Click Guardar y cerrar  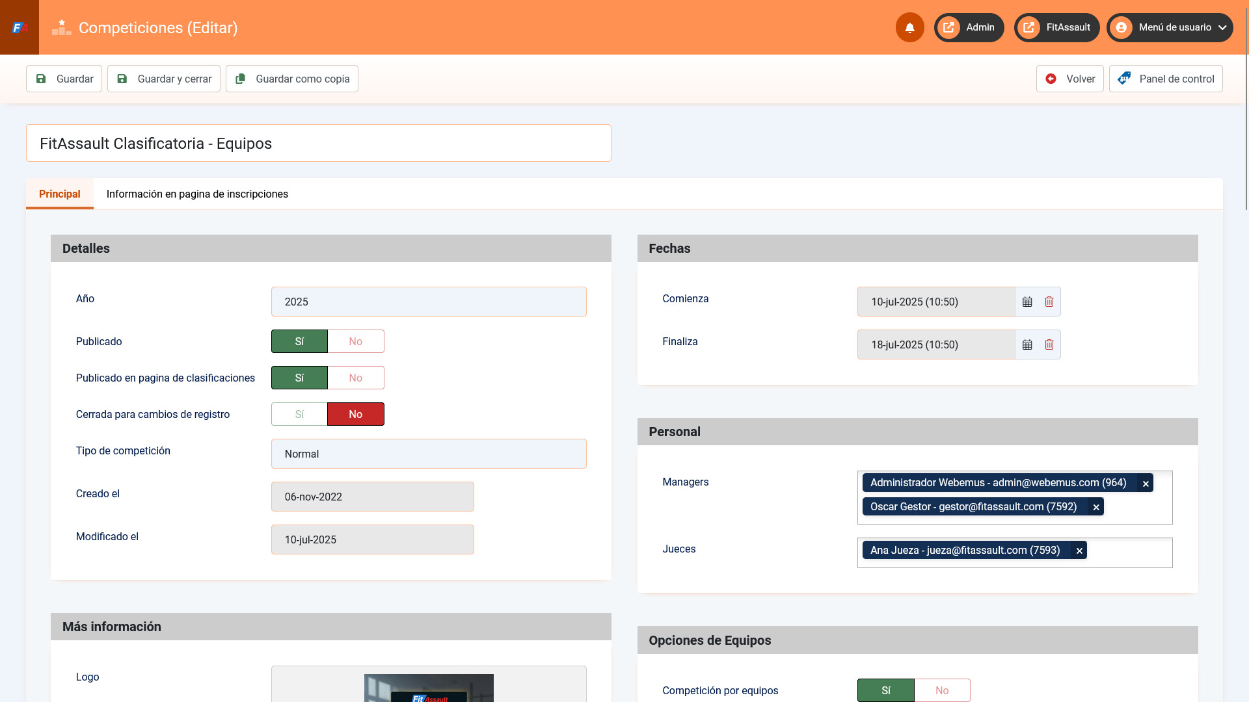(164, 79)
